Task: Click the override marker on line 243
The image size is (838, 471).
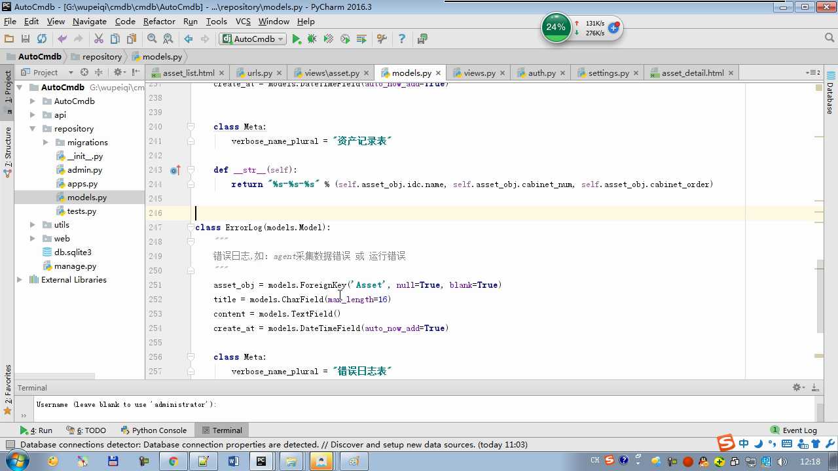Action: tap(175, 170)
